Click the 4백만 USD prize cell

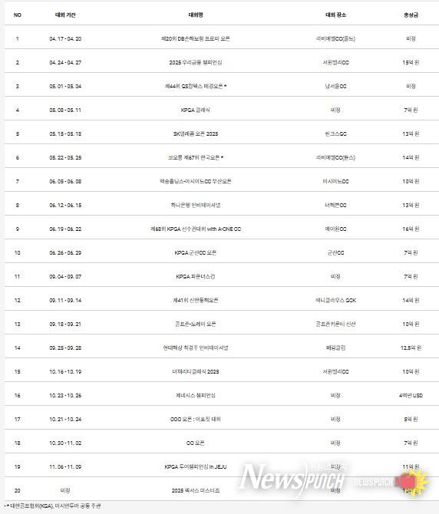pyautogui.click(x=411, y=396)
